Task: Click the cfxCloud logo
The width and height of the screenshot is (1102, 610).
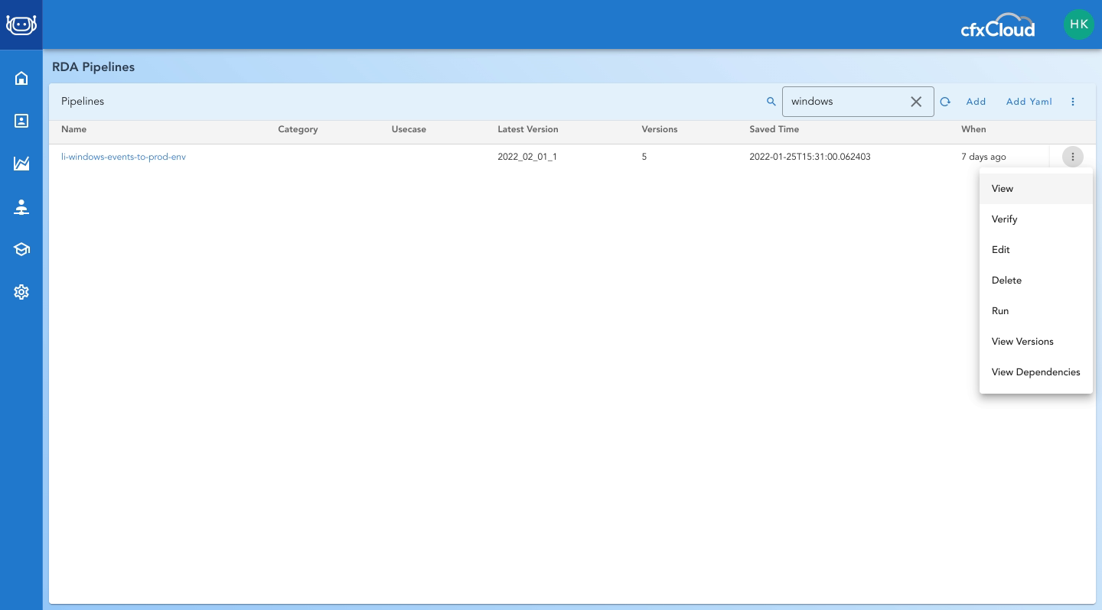Action: coord(998,25)
